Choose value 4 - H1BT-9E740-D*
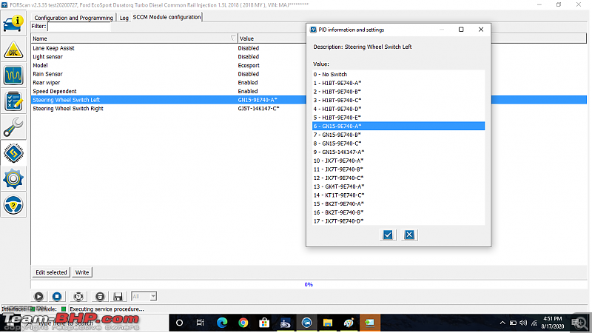 tap(398, 109)
